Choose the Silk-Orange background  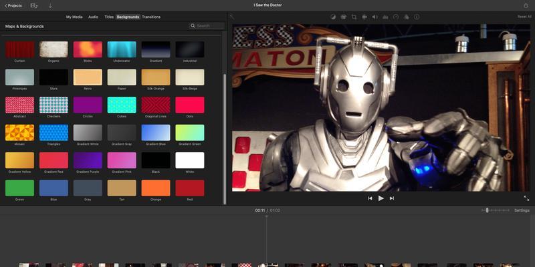coord(156,77)
